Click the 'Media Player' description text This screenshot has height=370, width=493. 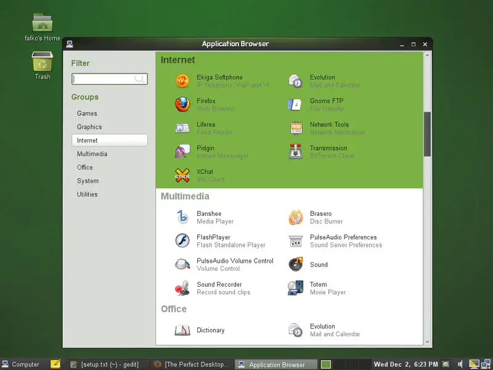[215, 221]
